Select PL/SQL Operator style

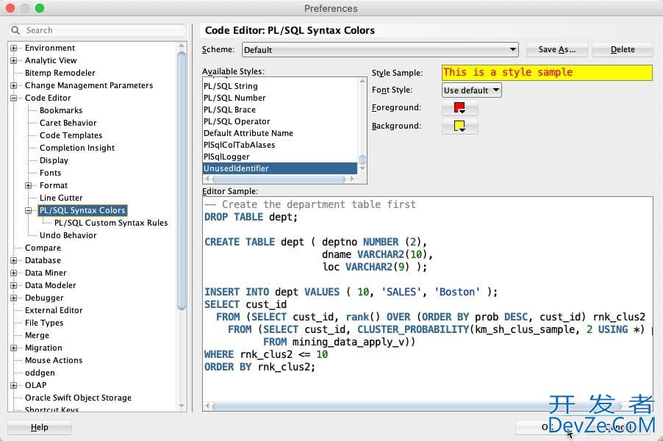(x=280, y=121)
